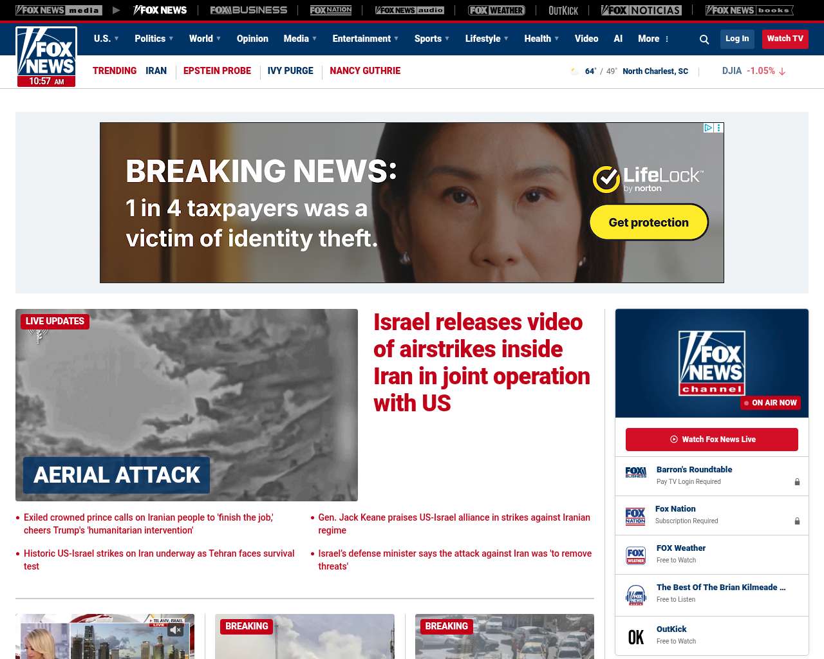Click the North Charleston weather location
This screenshot has height=659, width=824.
[x=655, y=71]
